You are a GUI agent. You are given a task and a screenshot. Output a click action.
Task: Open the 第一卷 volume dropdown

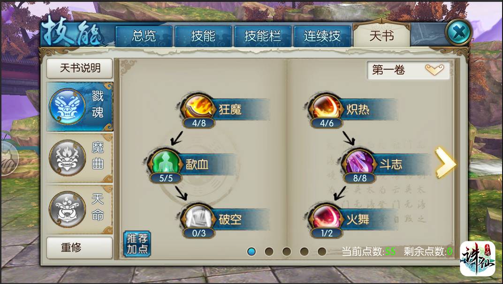pyautogui.click(x=408, y=70)
